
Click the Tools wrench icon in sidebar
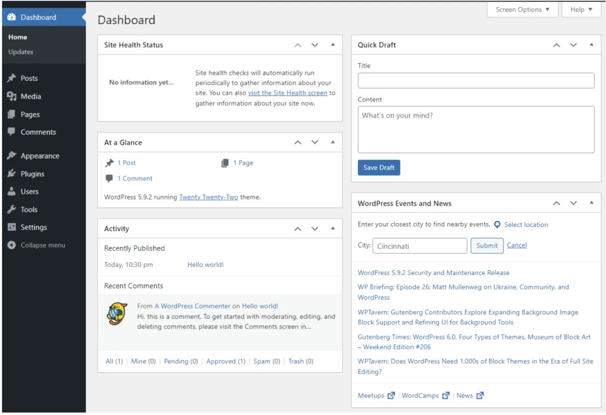coord(12,210)
